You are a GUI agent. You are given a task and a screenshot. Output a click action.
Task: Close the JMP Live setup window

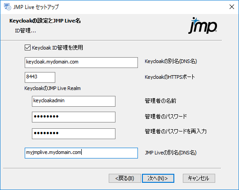(232, 7)
